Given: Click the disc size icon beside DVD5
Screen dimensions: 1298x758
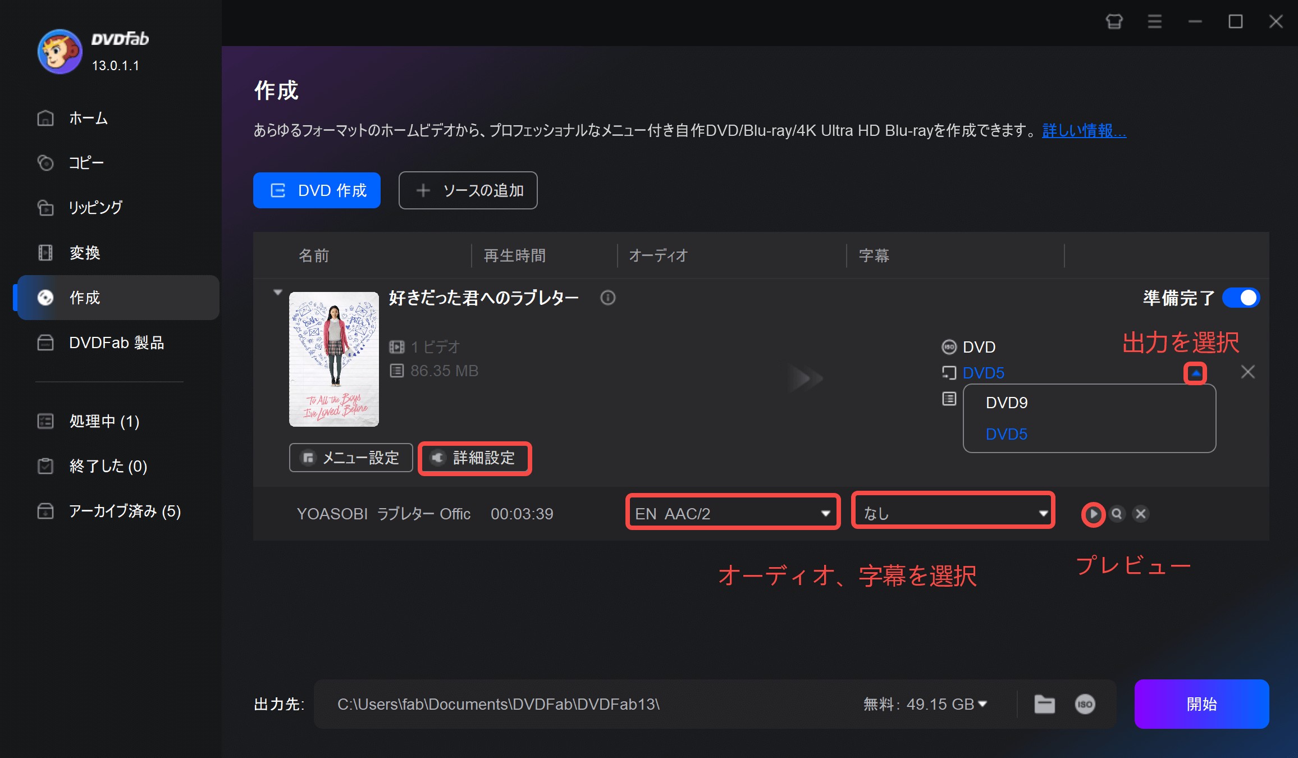Looking at the screenshot, I should click(949, 373).
